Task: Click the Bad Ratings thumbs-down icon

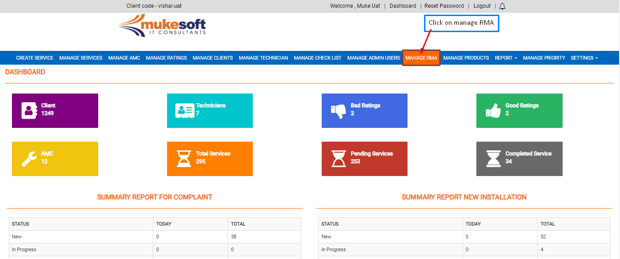Action: click(x=338, y=111)
